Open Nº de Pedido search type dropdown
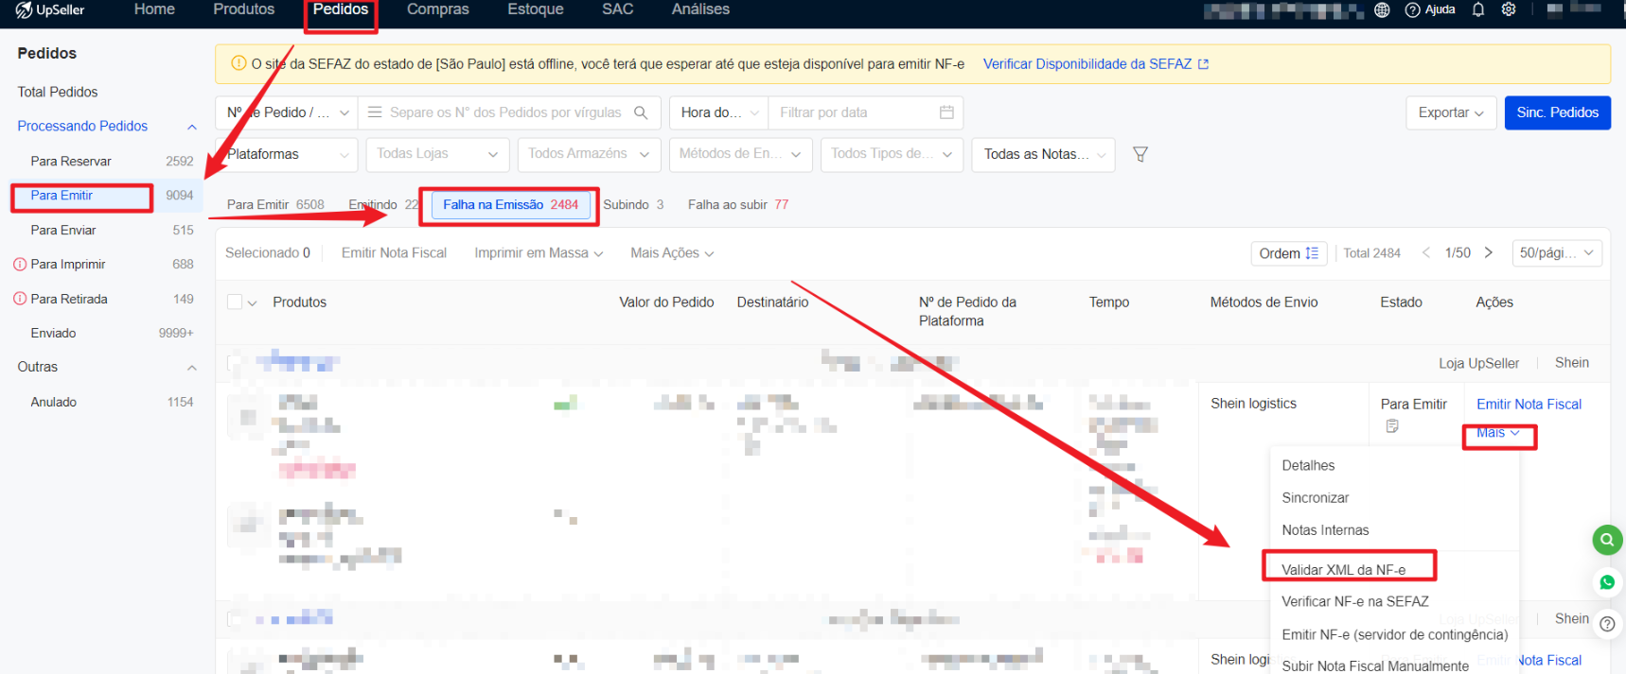 286,112
